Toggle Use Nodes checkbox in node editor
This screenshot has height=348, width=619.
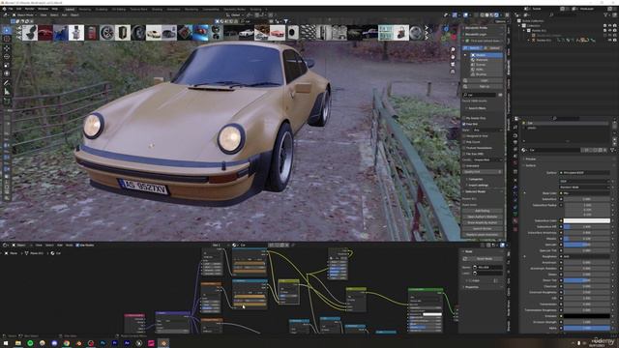77,245
